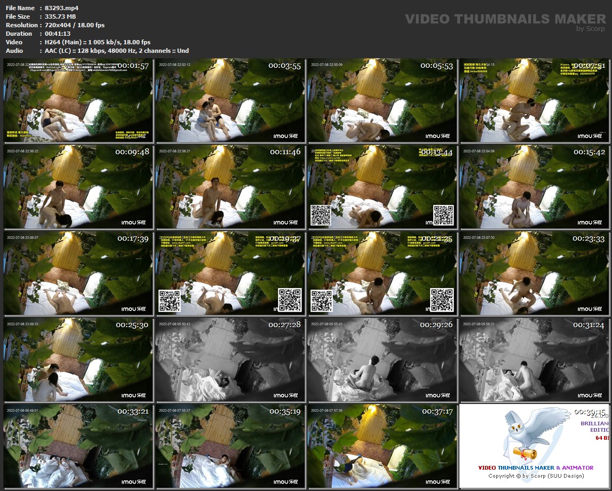The width and height of the screenshot is (612, 491).
Task: Select the frame timestamped 00:37:17
Action: [x=383, y=446]
